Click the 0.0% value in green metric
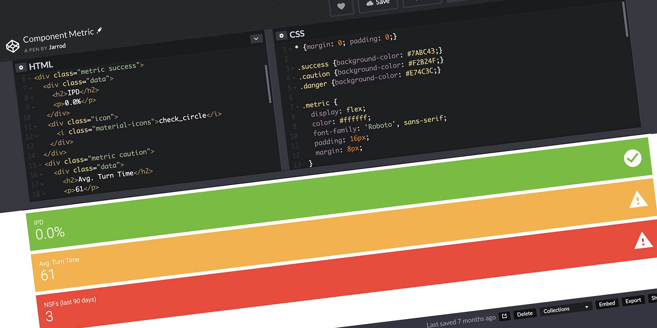This screenshot has height=328, width=657. [50, 233]
